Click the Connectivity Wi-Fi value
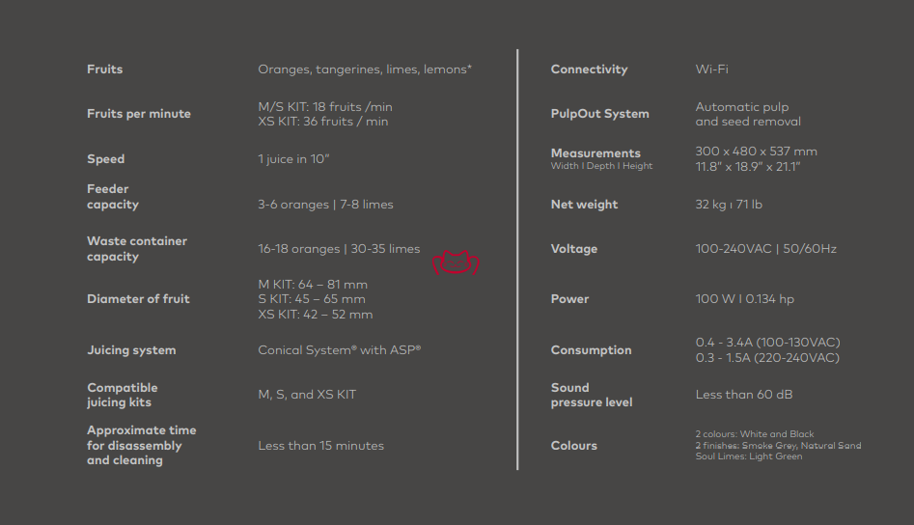914x525 pixels. tap(711, 69)
